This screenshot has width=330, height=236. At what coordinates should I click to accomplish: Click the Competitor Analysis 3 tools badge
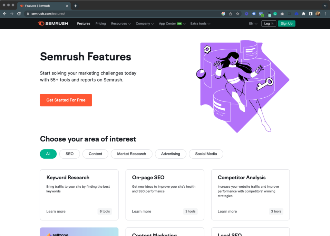tap(276, 211)
